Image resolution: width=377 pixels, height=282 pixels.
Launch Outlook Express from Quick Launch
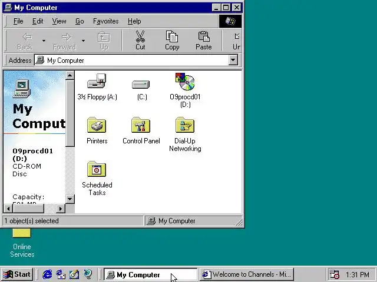coord(61,274)
